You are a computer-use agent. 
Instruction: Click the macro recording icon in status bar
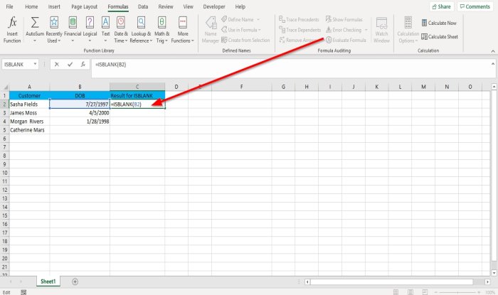coord(23,292)
